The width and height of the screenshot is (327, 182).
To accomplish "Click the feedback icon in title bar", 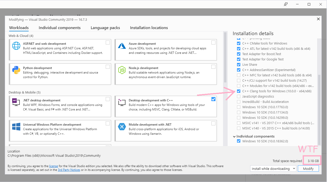I will pyautogui.click(x=286, y=4).
